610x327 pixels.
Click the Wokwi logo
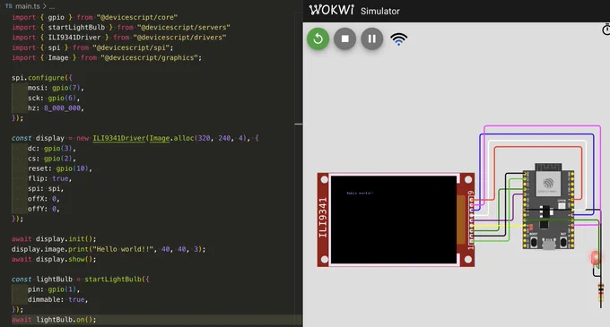click(x=331, y=10)
